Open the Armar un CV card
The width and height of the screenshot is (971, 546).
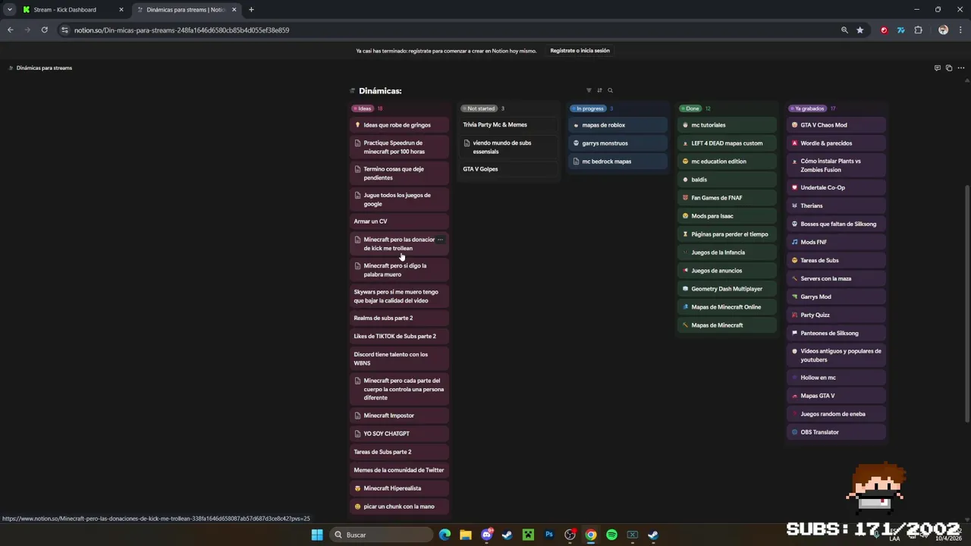(400, 221)
